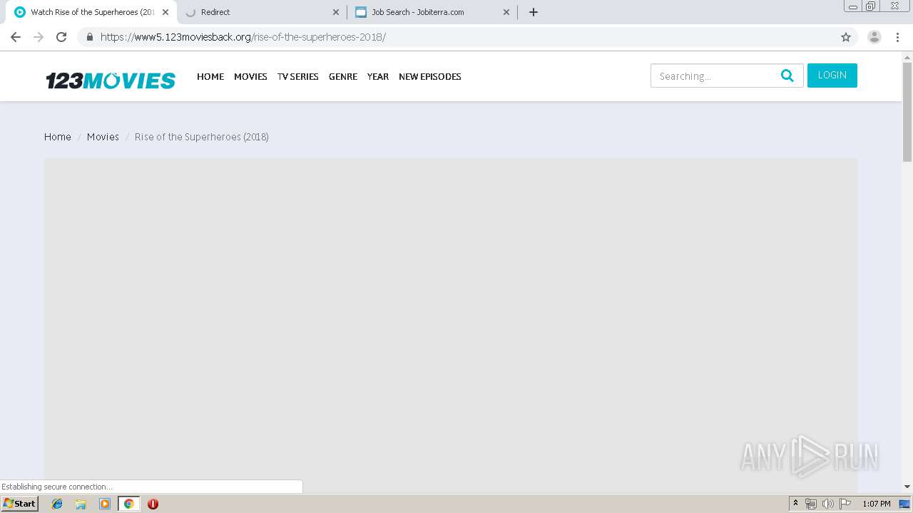Viewport: 913px width, 513px height.
Task: Open the HOME menu item
Action: coord(210,76)
